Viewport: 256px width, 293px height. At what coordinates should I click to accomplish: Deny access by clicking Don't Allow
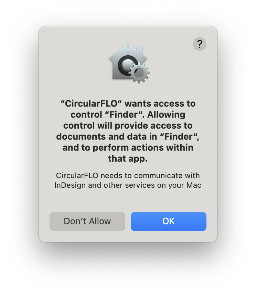(87, 221)
